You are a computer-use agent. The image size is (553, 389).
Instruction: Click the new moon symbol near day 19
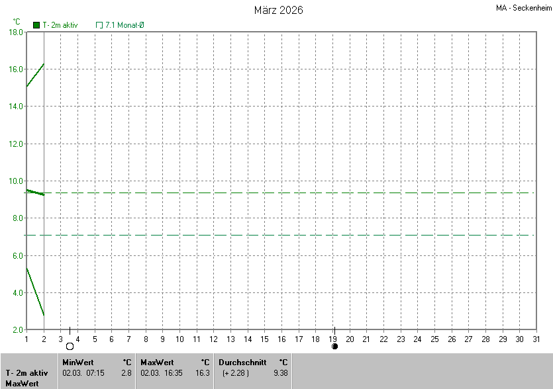click(x=334, y=346)
